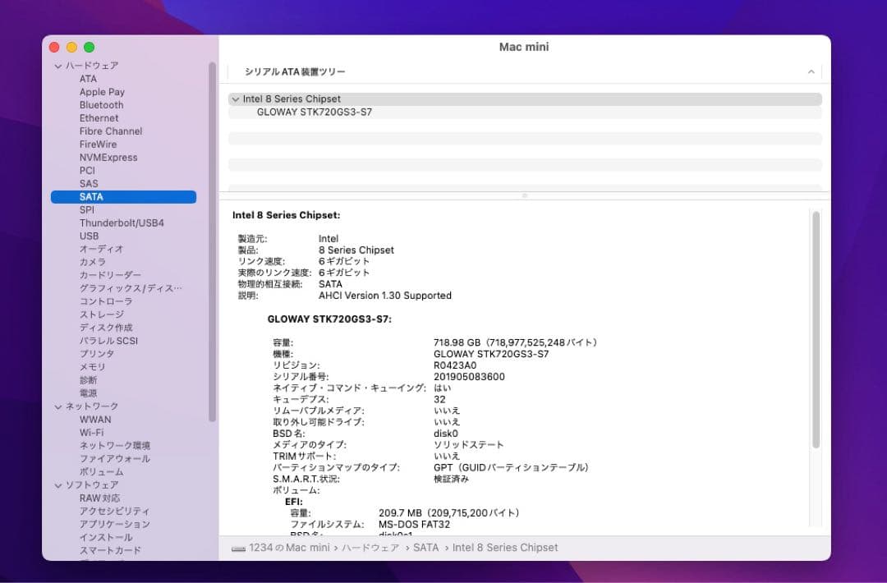Collapse the ネットワーク sidebar section
Image resolution: width=887 pixels, height=583 pixels.
pyautogui.click(x=57, y=406)
